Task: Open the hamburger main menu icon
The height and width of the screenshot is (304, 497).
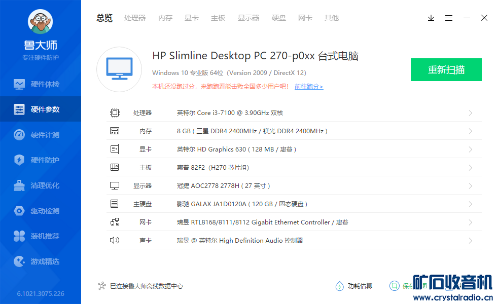Action: [448, 18]
